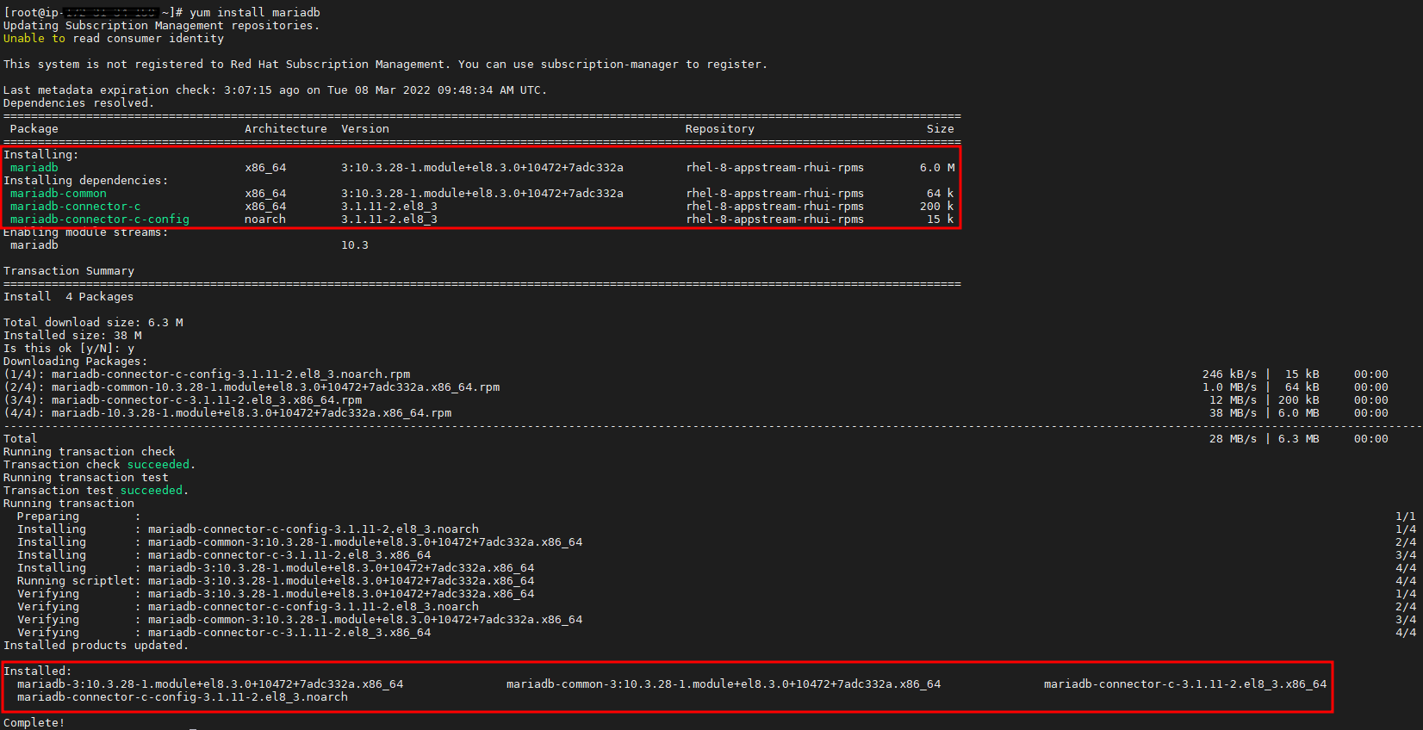Select the 'mariadb-connector-c-config' table entry

[100, 219]
